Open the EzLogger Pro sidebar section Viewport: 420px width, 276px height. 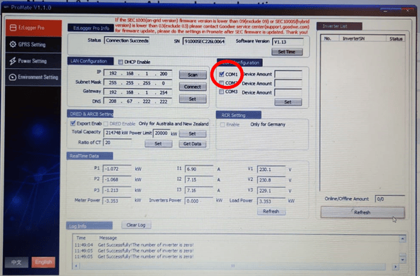point(33,28)
